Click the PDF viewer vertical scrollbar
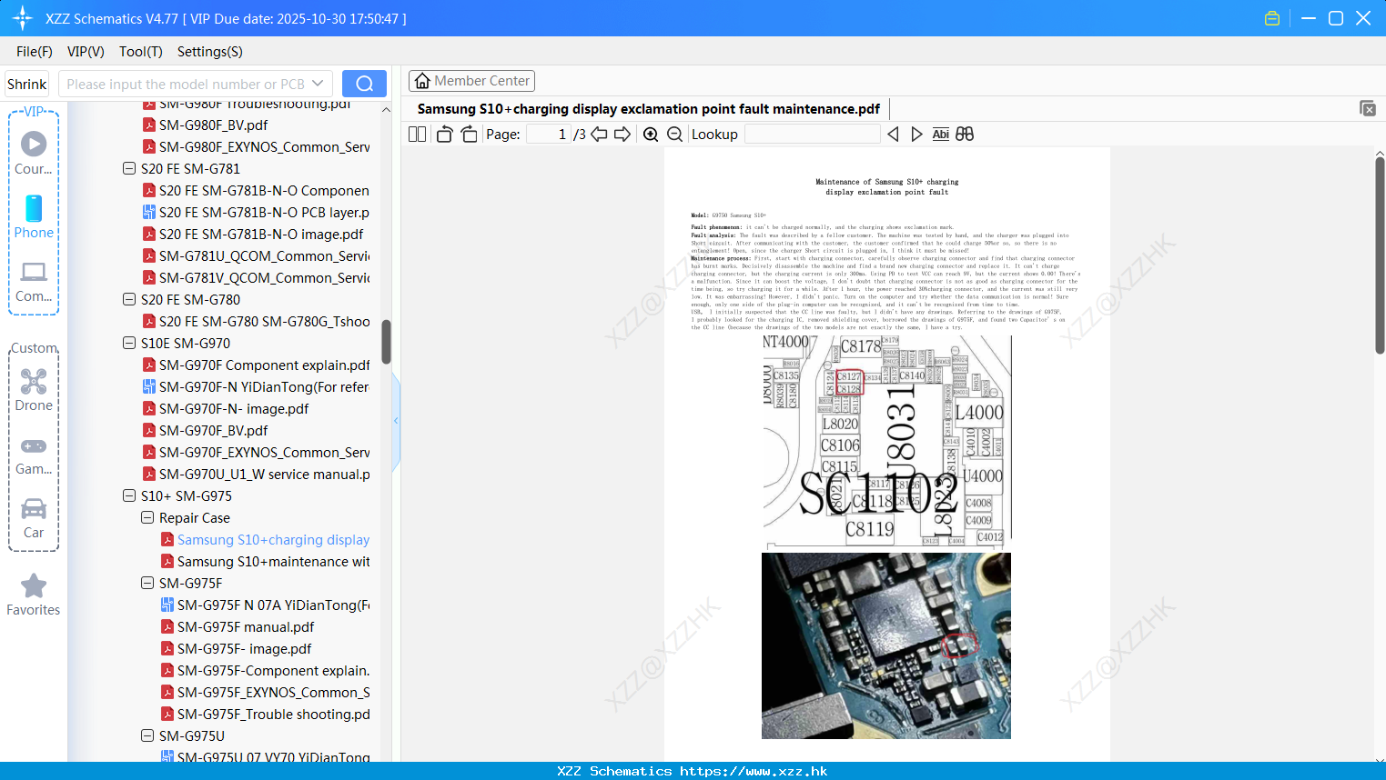 coord(1380,255)
